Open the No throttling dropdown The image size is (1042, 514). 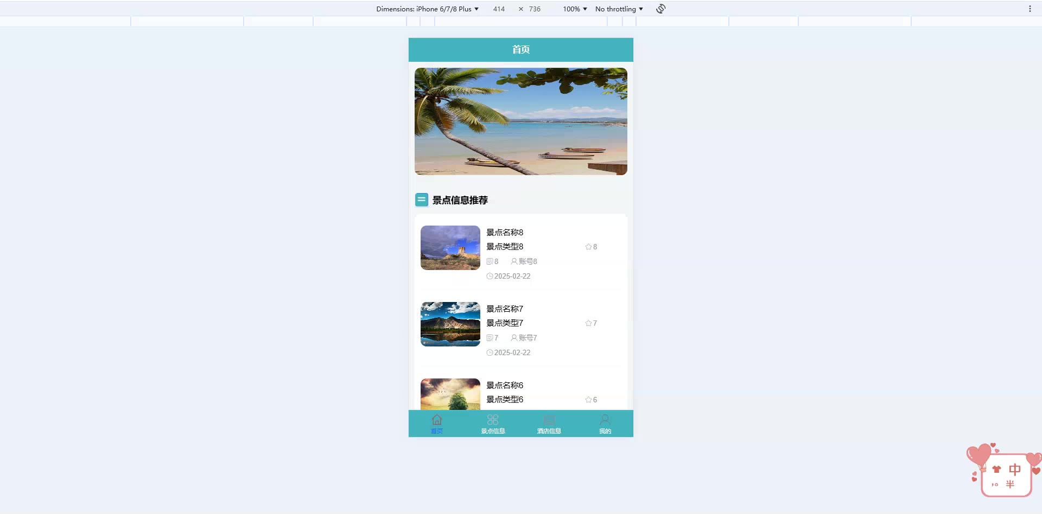point(619,9)
